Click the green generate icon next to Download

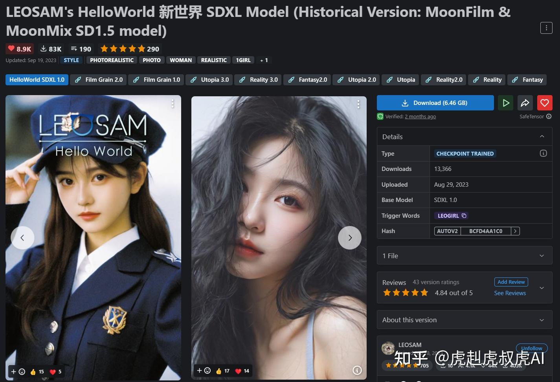coord(505,103)
